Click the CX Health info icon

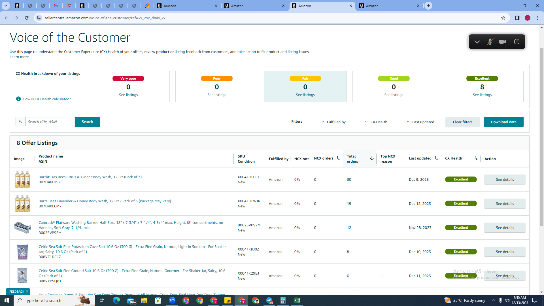(18, 99)
